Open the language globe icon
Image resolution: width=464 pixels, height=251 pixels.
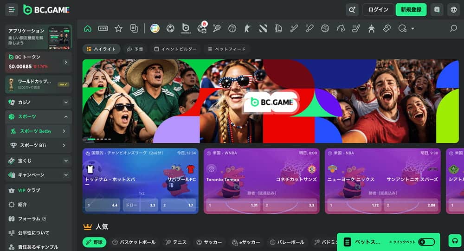click(453, 10)
